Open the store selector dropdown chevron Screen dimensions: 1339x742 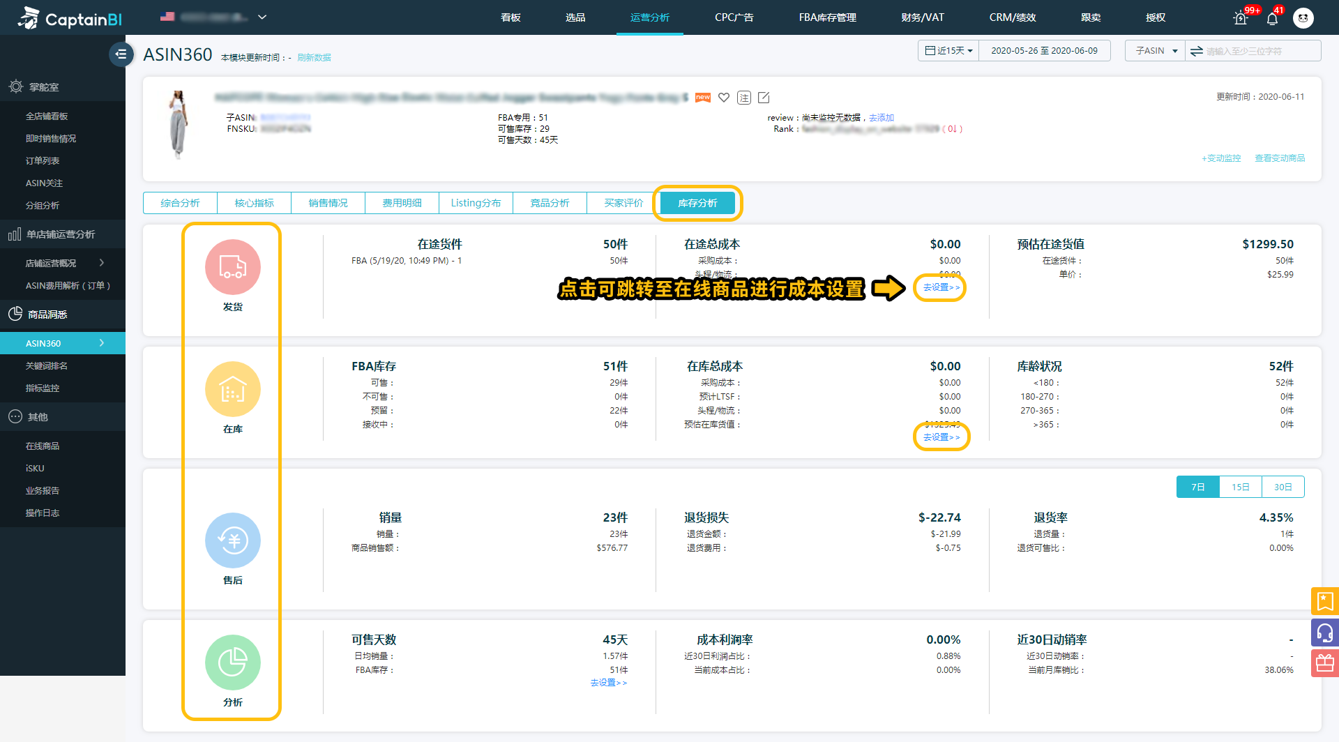[262, 17]
